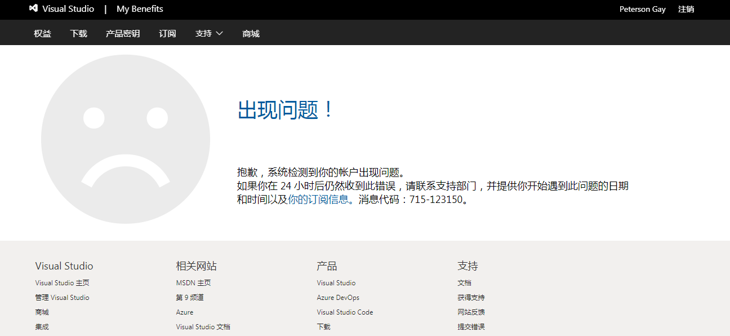Click the 产品 footer heading

pos(327,266)
